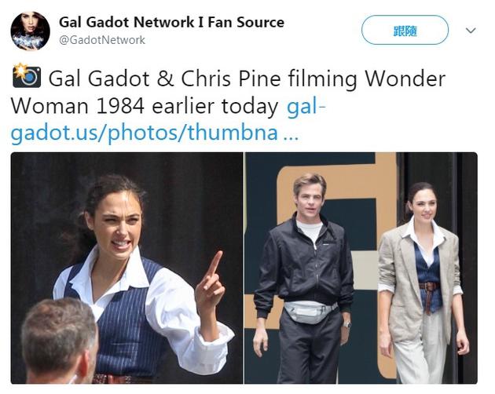Open the gal-gadot.us/photos/thumbna link

[x=145, y=132]
